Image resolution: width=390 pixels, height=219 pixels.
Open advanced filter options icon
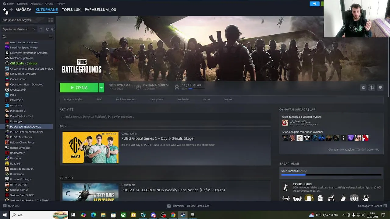[51, 37]
